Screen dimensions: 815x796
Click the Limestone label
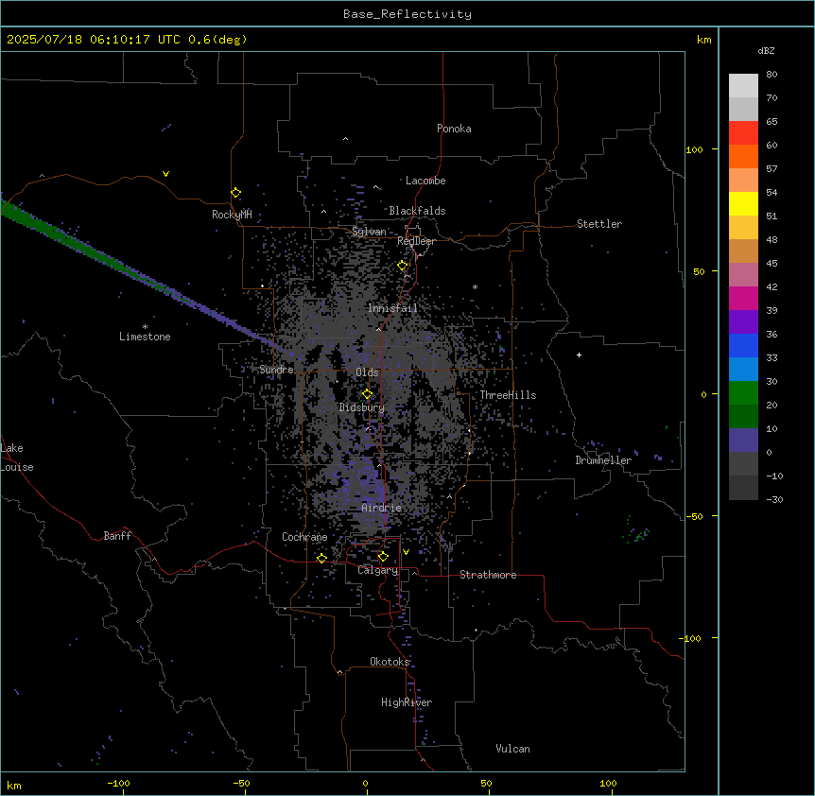145,337
